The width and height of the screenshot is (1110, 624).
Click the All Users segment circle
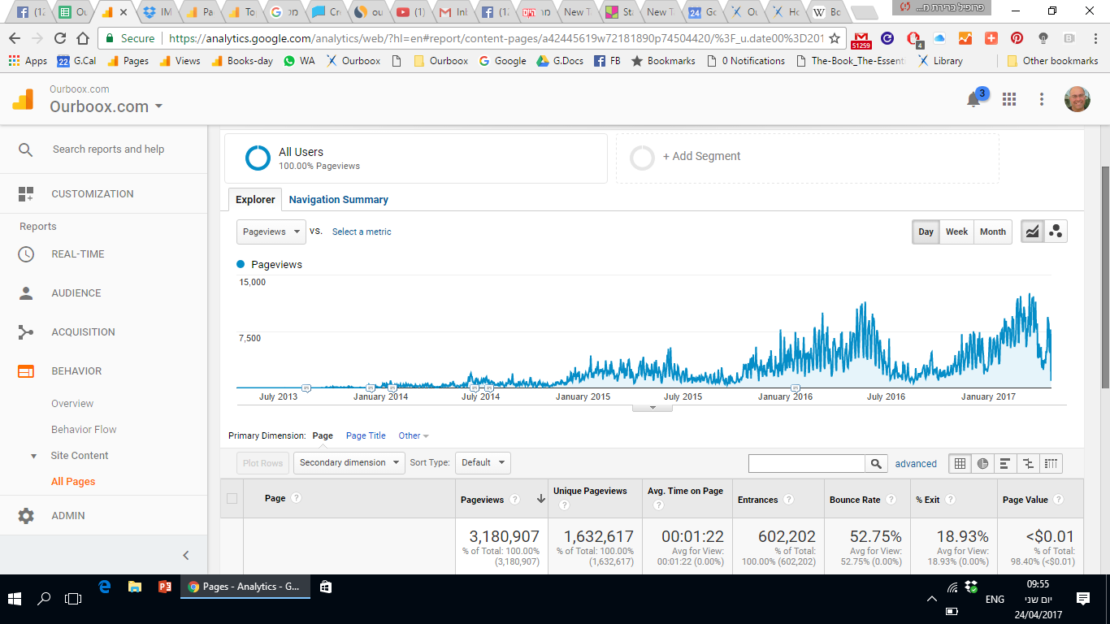[258, 158]
